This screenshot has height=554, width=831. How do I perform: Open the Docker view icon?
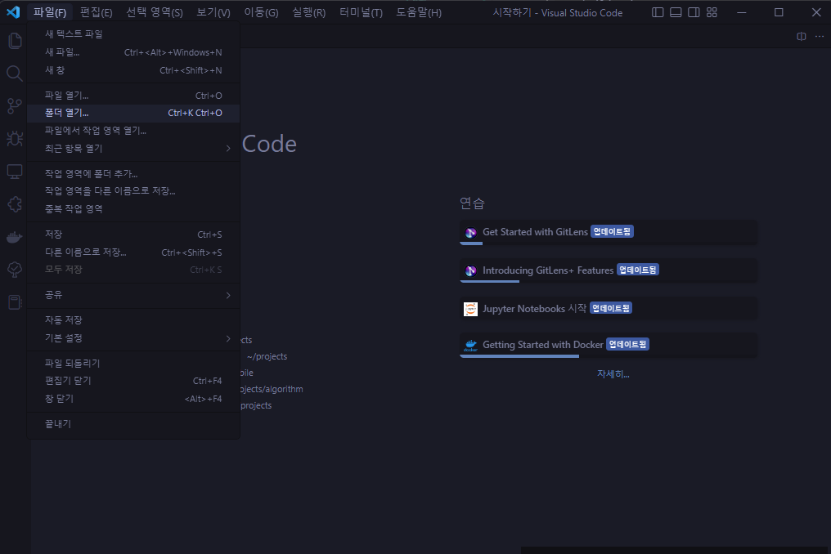click(x=15, y=237)
